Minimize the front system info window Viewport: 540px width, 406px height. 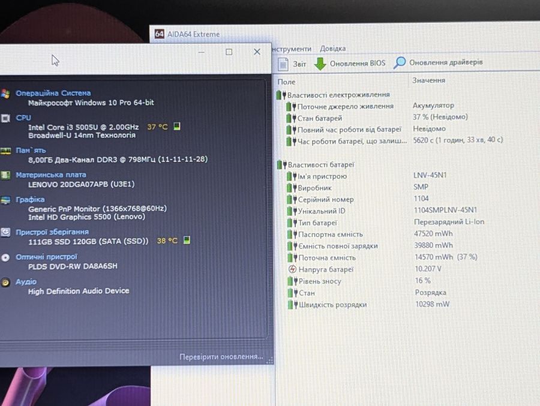[202, 52]
